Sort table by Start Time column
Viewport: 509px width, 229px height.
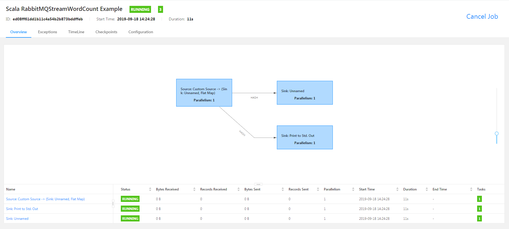pyautogui.click(x=367, y=189)
